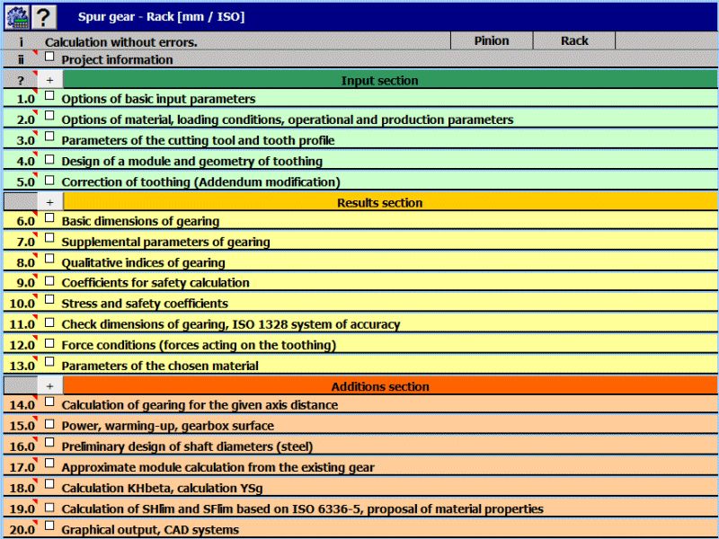719x539 pixels.
Task: Select the Rack column header
Action: tap(574, 40)
